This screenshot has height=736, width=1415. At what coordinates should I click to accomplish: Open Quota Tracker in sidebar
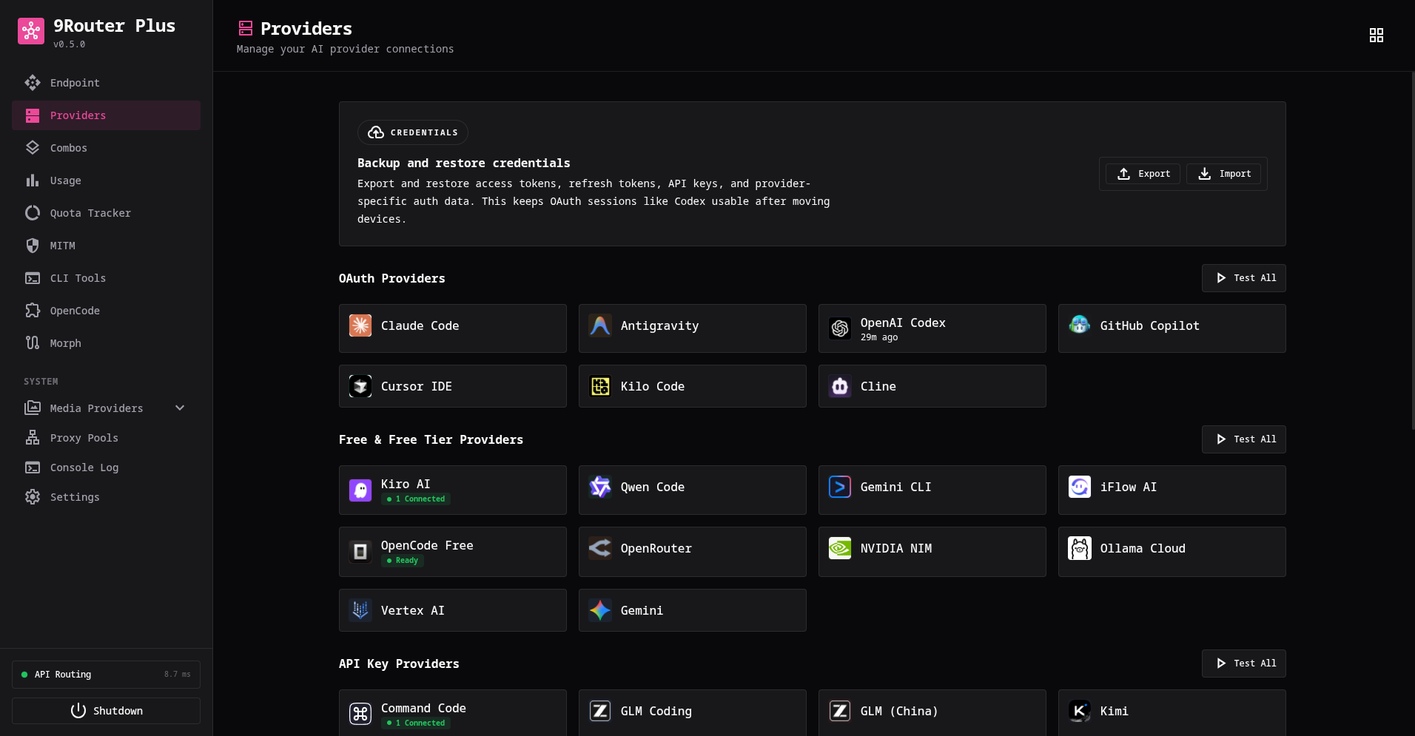pos(106,213)
